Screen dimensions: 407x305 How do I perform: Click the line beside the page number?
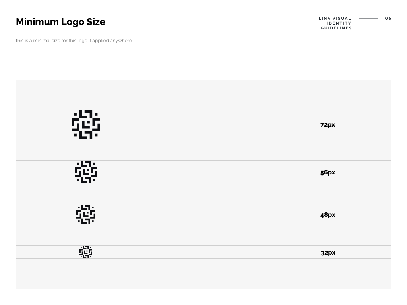point(368,18)
